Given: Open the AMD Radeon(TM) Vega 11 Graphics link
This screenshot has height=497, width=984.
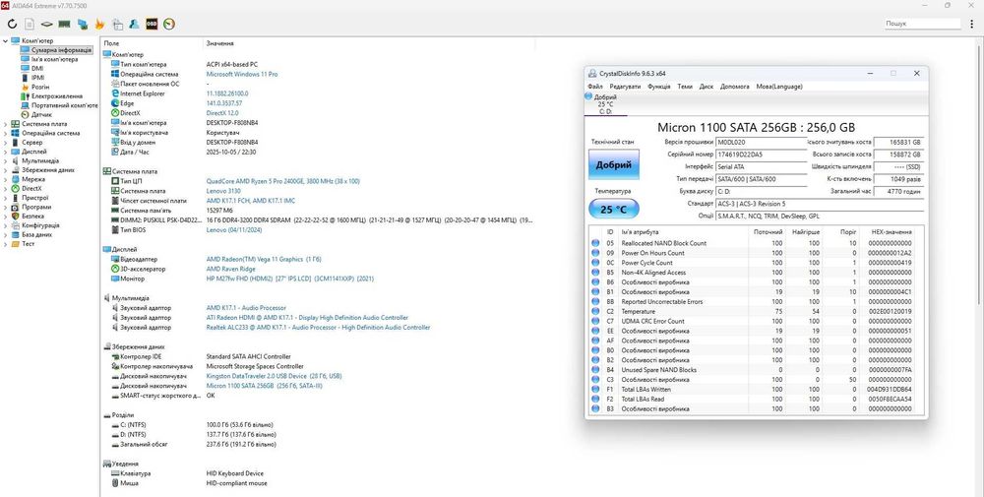Looking at the screenshot, I should 264,259.
